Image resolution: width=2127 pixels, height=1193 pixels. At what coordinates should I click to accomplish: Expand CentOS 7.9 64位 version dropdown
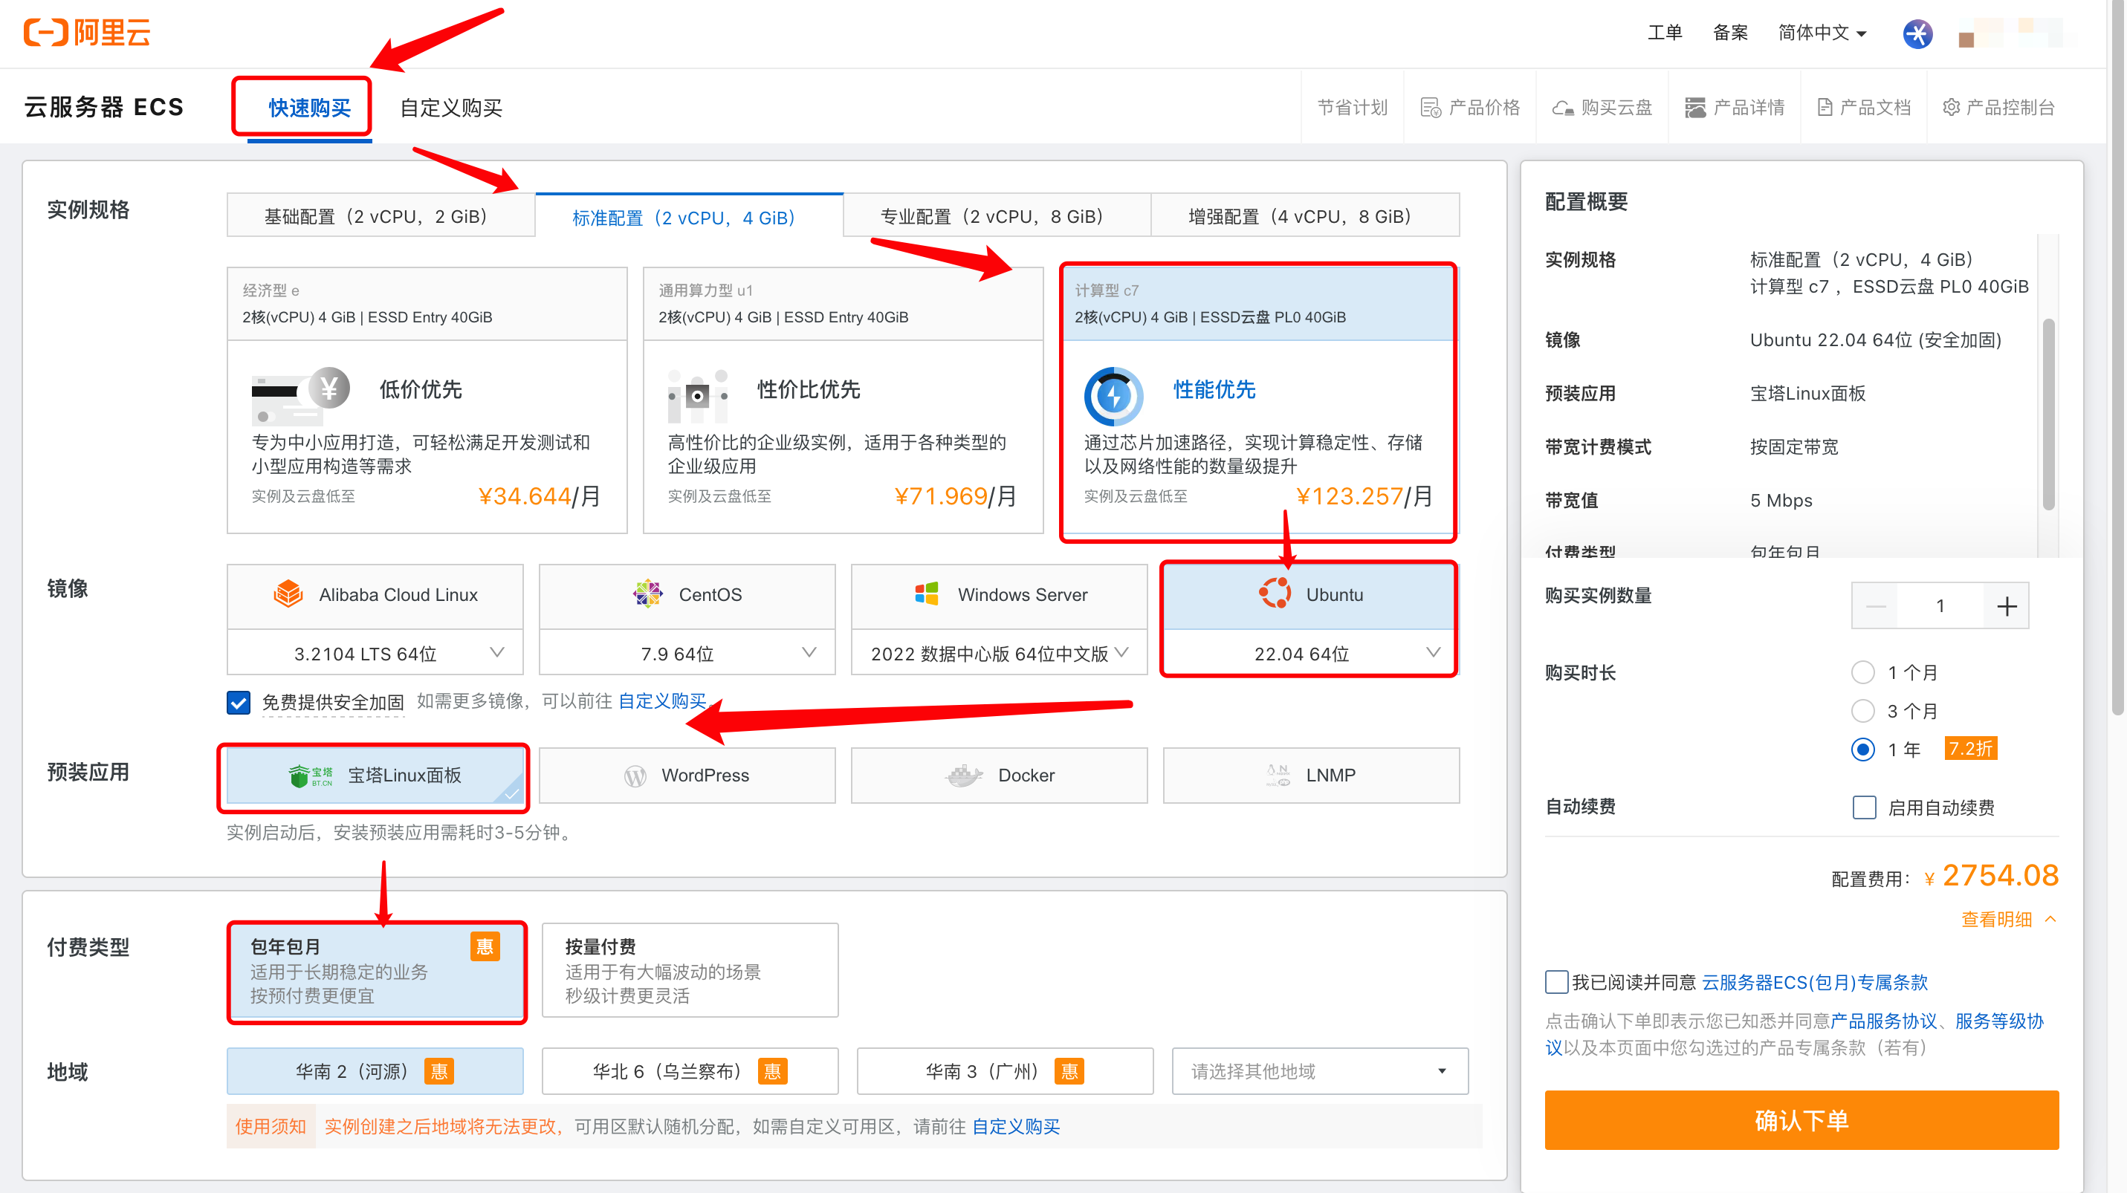tap(687, 654)
